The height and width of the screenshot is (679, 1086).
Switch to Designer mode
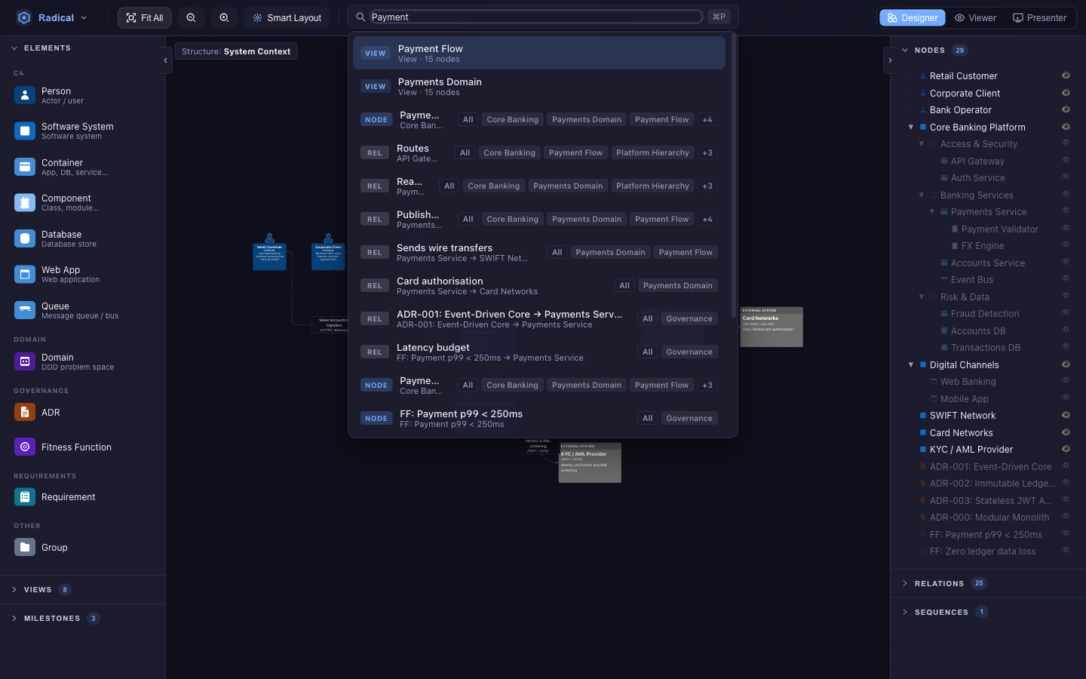tap(912, 17)
